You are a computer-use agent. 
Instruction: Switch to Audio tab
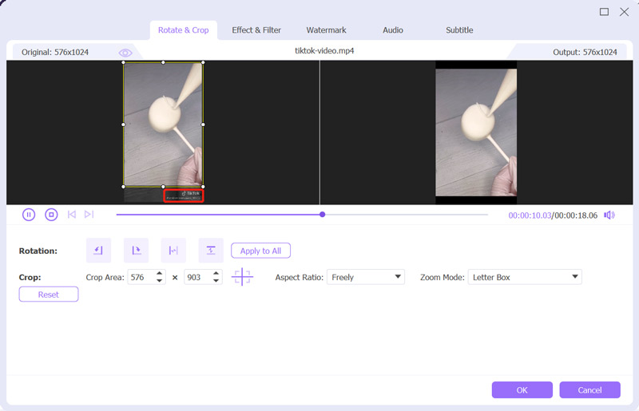coord(393,30)
